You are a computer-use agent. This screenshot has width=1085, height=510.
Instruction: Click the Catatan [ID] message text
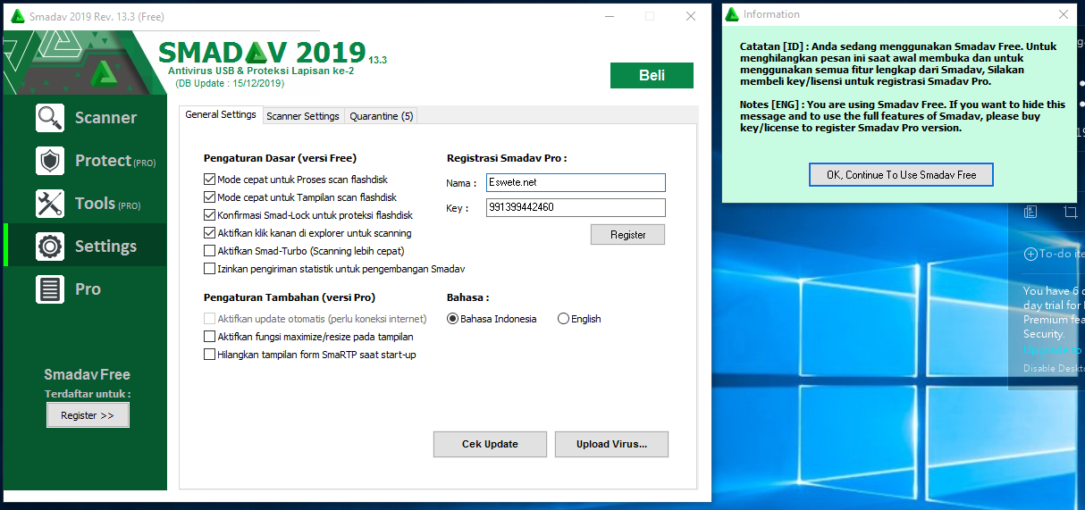click(897, 63)
